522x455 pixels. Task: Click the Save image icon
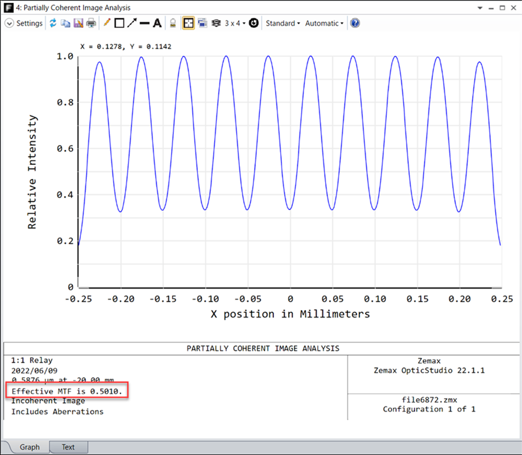(78, 23)
